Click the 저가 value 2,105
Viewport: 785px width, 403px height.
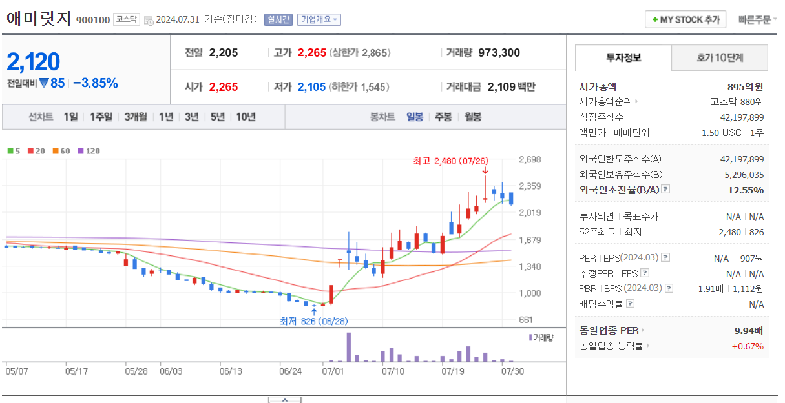311,86
